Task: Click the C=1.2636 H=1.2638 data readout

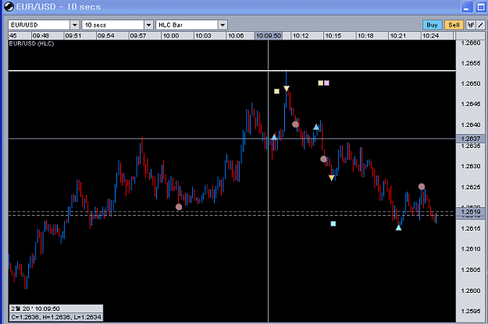Action: point(56,317)
